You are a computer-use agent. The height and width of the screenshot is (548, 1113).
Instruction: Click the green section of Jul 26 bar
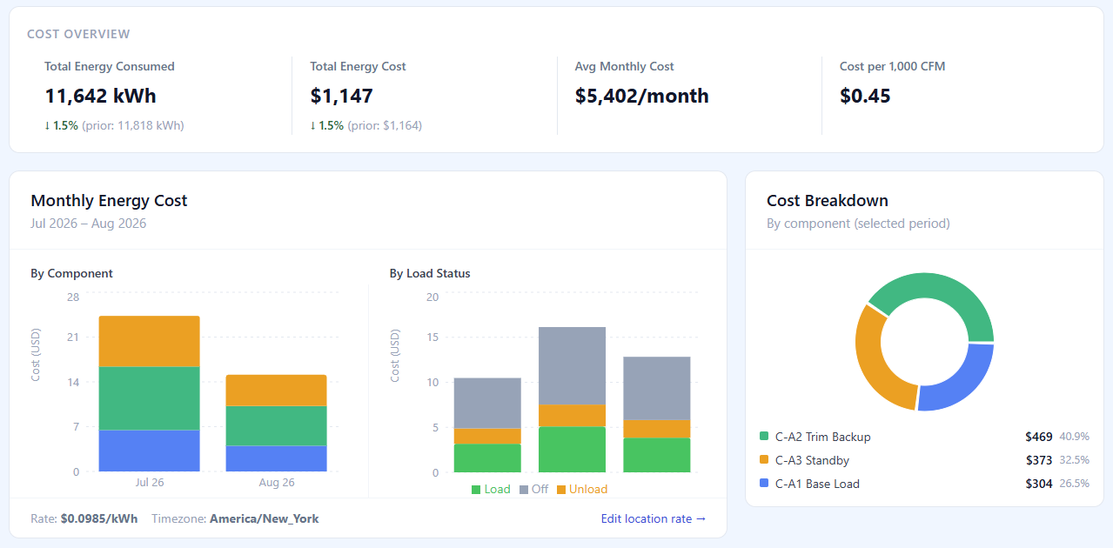[150, 398]
